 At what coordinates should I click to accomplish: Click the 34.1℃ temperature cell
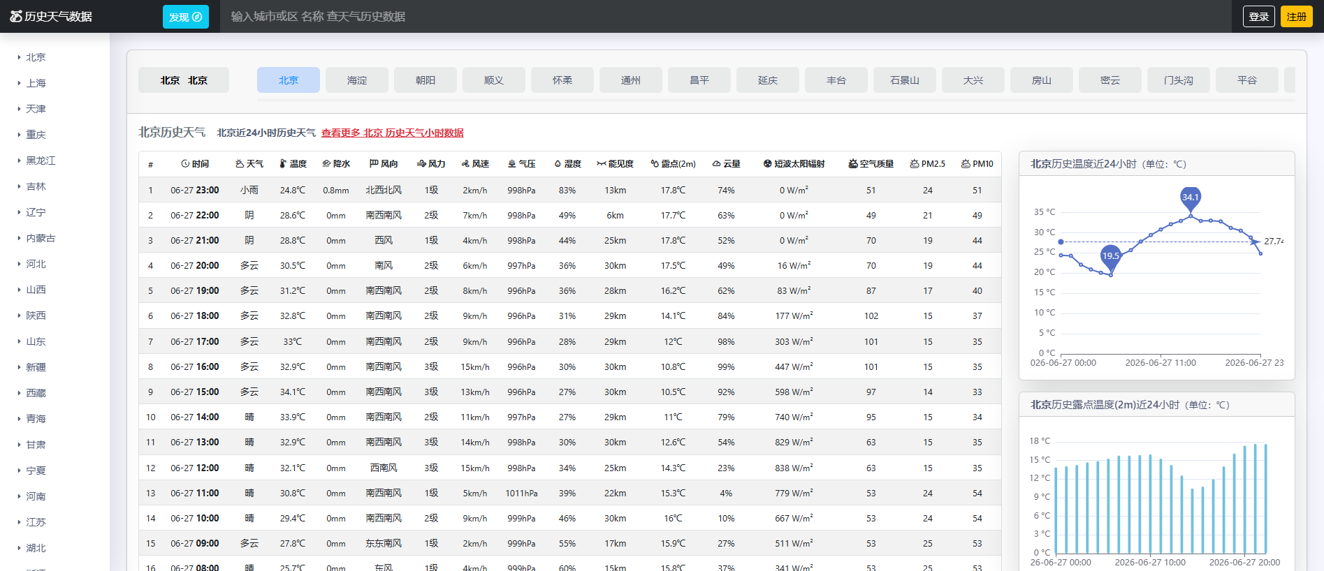point(293,392)
